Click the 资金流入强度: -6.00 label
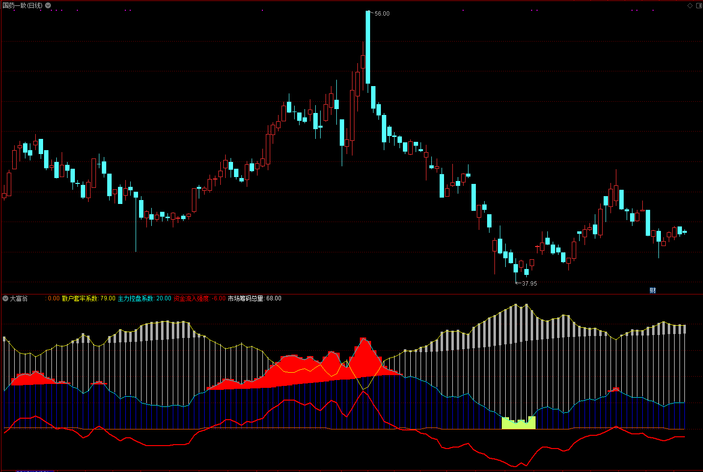The width and height of the screenshot is (703, 472). [x=199, y=298]
